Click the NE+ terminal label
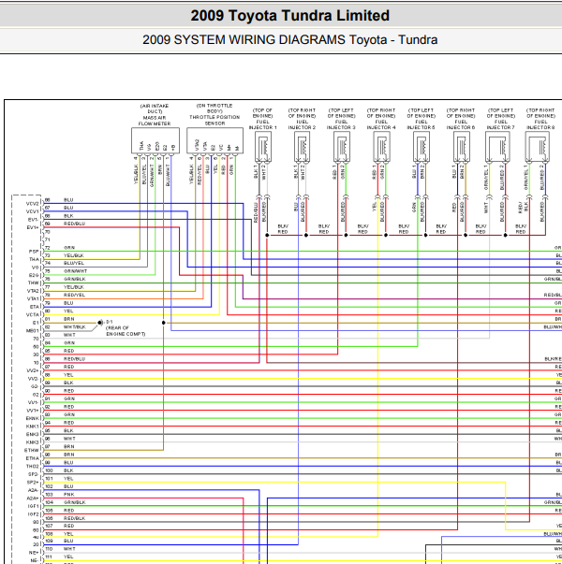Image resolution: width=562 pixels, height=564 pixels. (34, 553)
